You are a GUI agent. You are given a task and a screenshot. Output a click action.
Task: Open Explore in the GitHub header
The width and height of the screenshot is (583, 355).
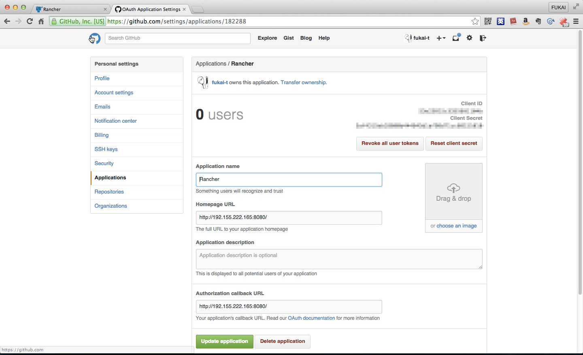267,38
